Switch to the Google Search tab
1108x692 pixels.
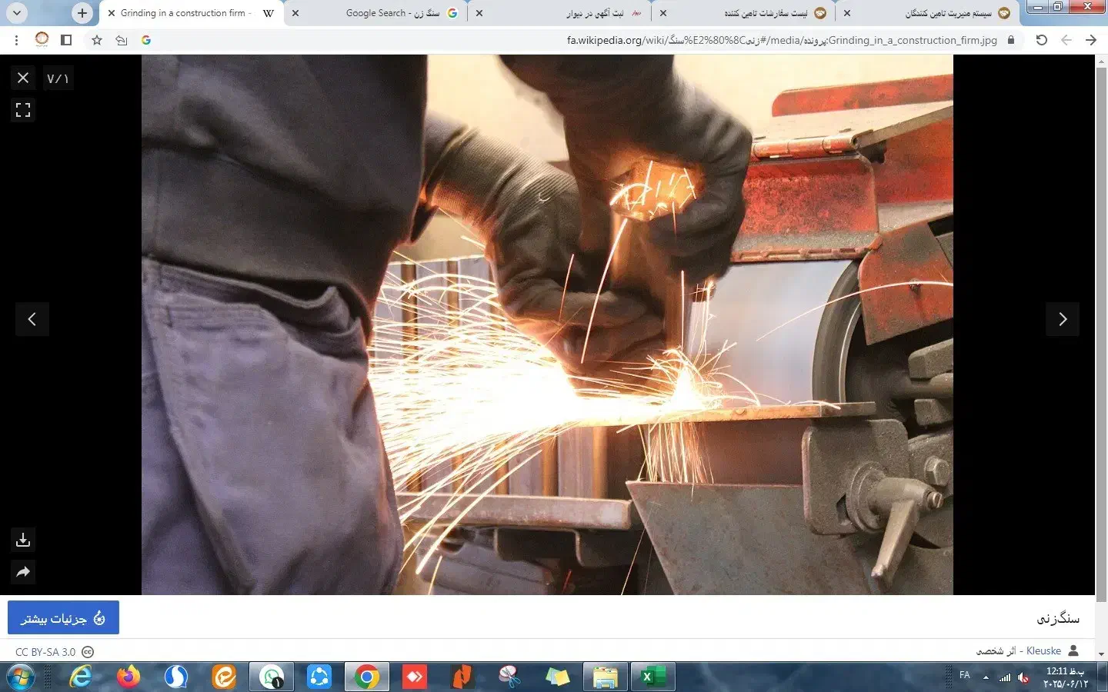[392, 13]
